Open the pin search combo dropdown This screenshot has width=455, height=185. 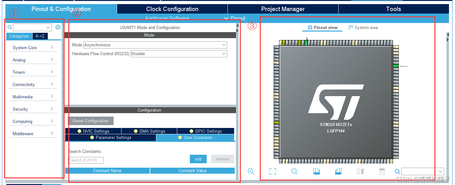coord(422,171)
